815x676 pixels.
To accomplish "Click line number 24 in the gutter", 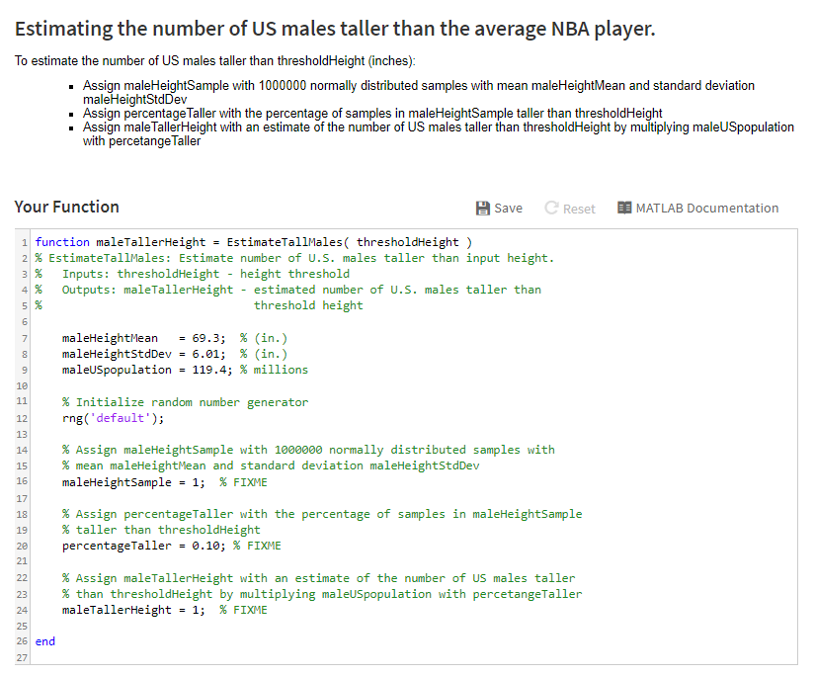I will pos(22,610).
